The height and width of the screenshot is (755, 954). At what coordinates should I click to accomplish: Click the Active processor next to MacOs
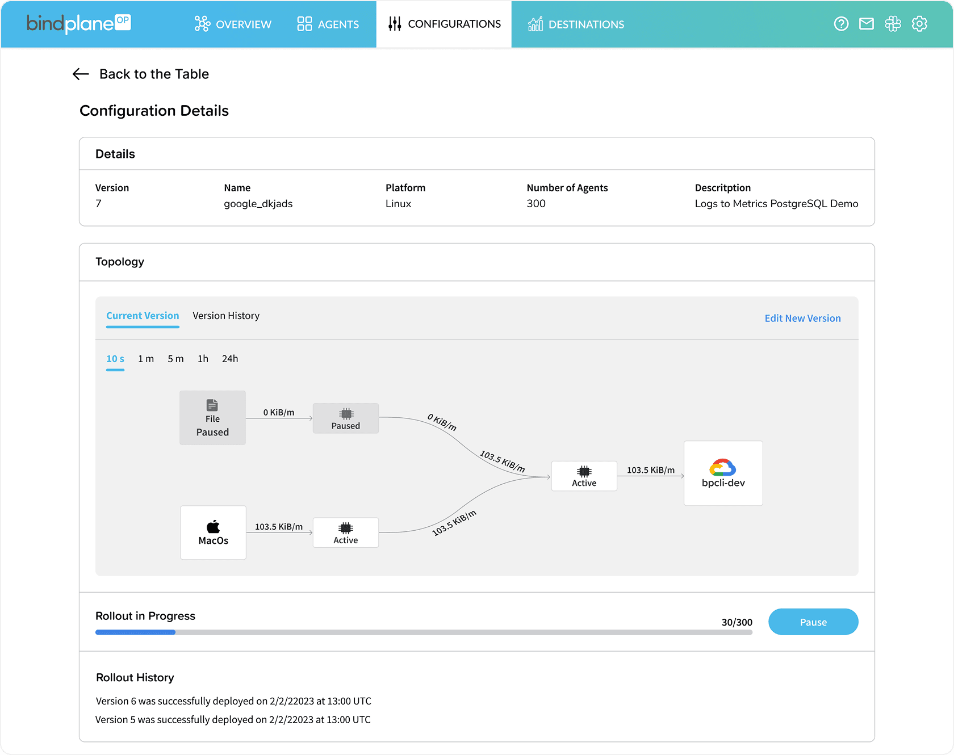coord(346,532)
